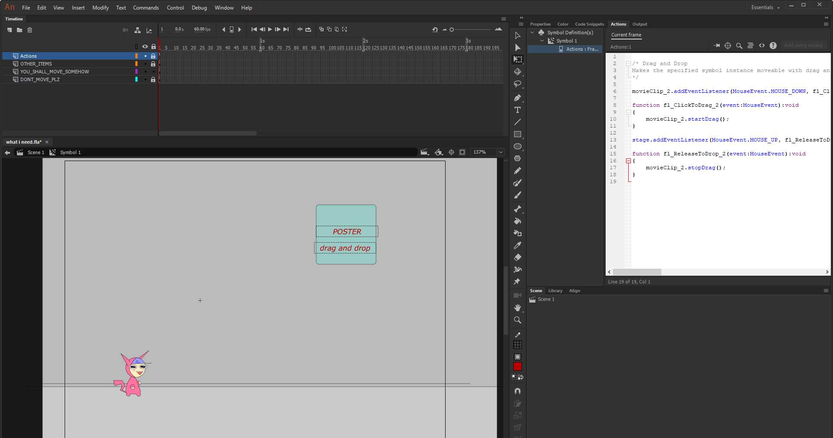Toggle visibility of the OTHER_ITEMS layer

coord(145,64)
